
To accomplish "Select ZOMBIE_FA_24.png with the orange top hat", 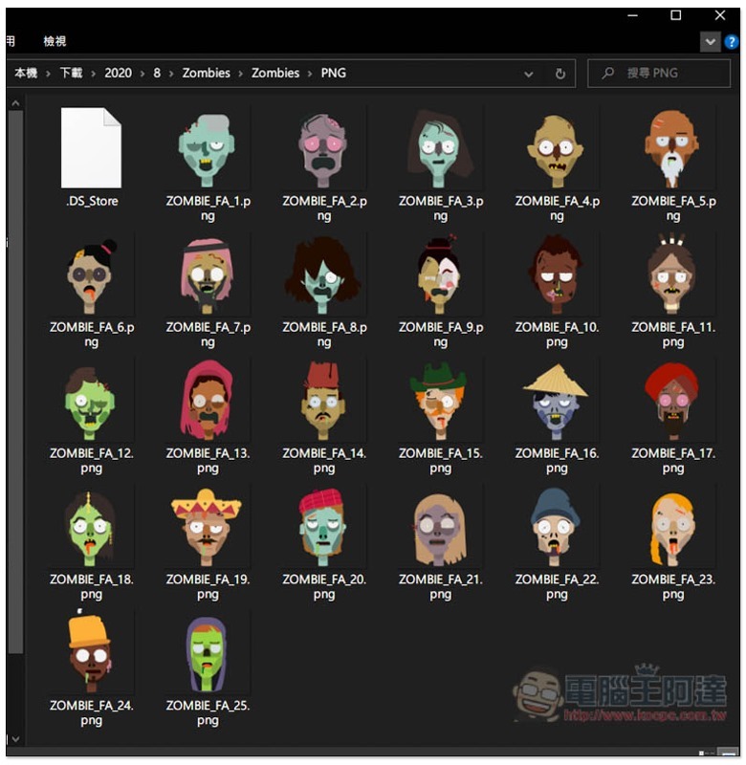I will 91,652.
